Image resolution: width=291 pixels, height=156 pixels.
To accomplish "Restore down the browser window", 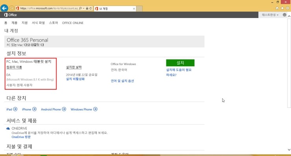I will pos(278,2).
